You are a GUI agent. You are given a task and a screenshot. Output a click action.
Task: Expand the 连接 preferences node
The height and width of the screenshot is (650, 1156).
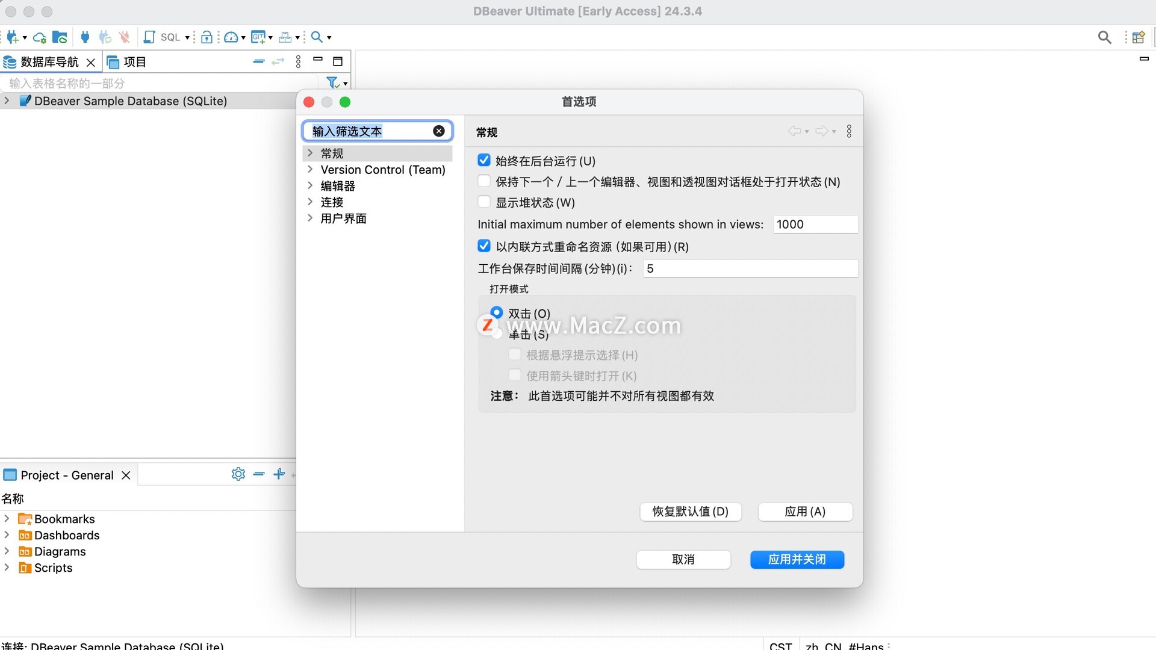310,202
